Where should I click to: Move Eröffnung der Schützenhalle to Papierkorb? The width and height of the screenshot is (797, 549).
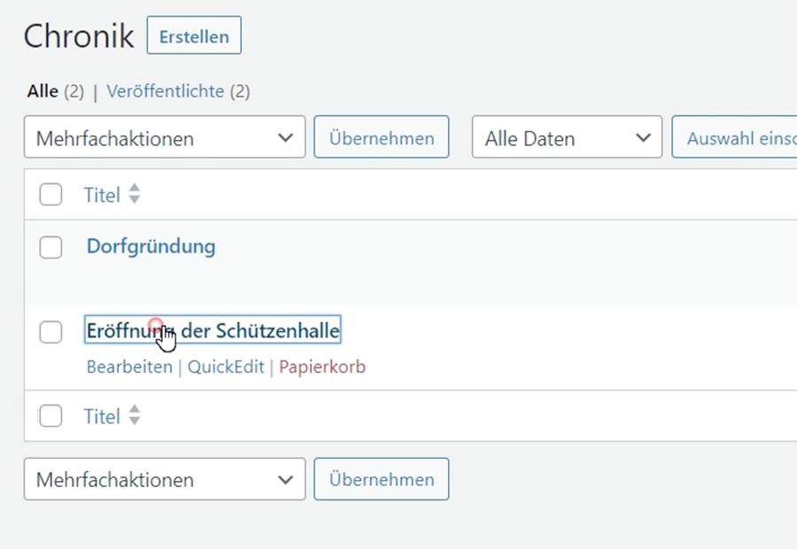click(x=322, y=367)
